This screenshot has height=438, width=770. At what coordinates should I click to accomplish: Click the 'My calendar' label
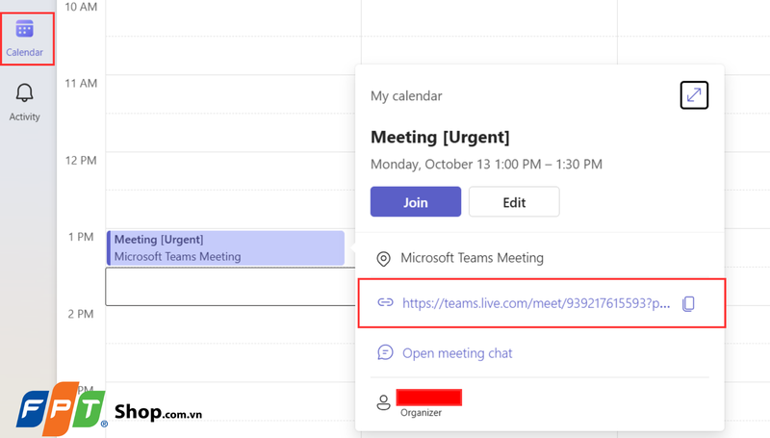tap(406, 95)
